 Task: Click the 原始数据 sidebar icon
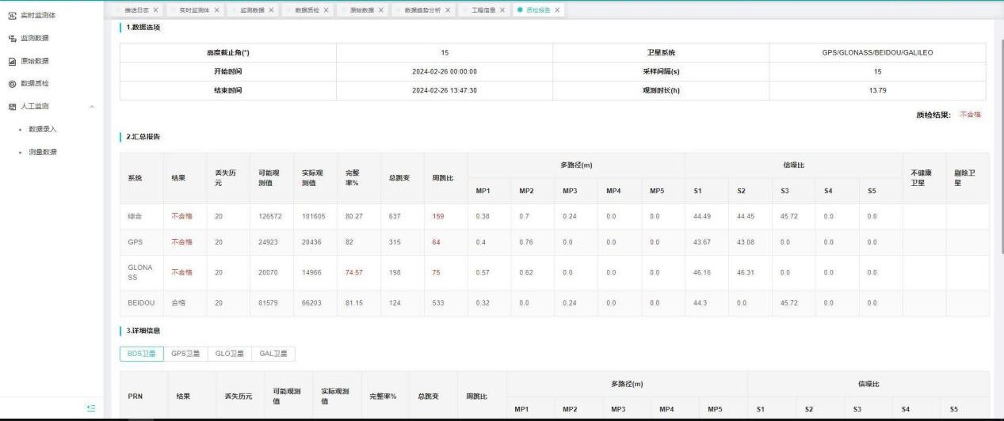pyautogui.click(x=12, y=61)
